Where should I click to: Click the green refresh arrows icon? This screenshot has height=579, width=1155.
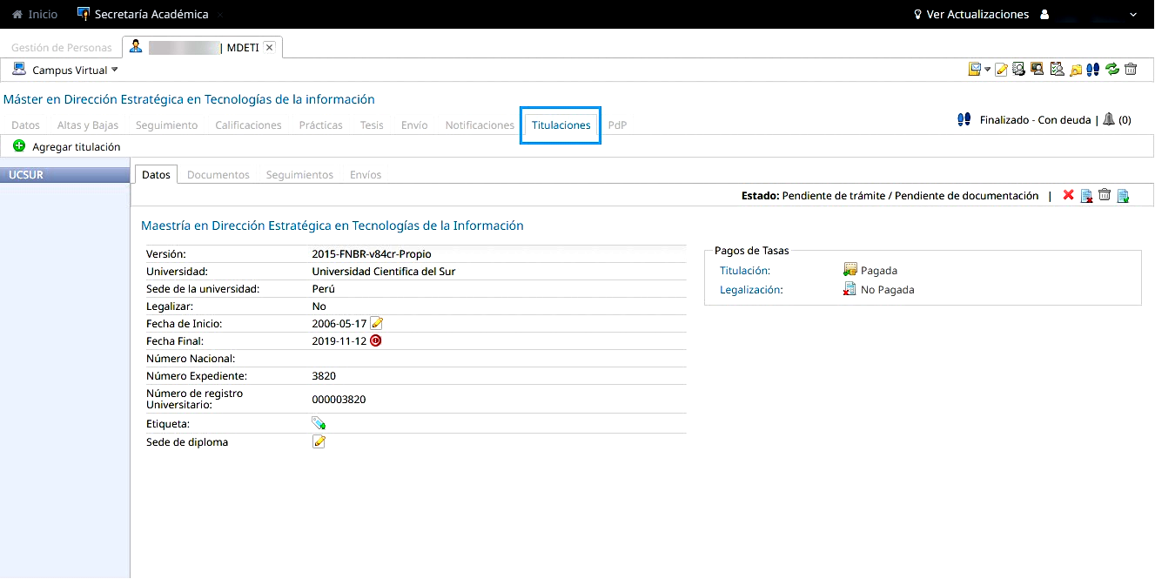point(1112,70)
